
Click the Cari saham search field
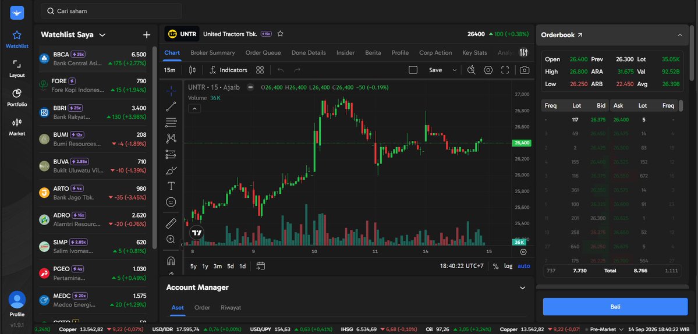click(111, 11)
